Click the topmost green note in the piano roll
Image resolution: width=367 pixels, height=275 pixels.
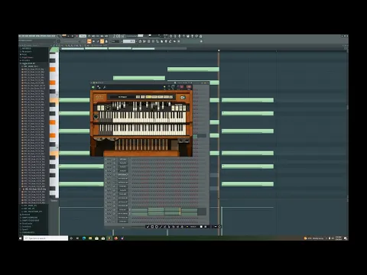click(193, 70)
